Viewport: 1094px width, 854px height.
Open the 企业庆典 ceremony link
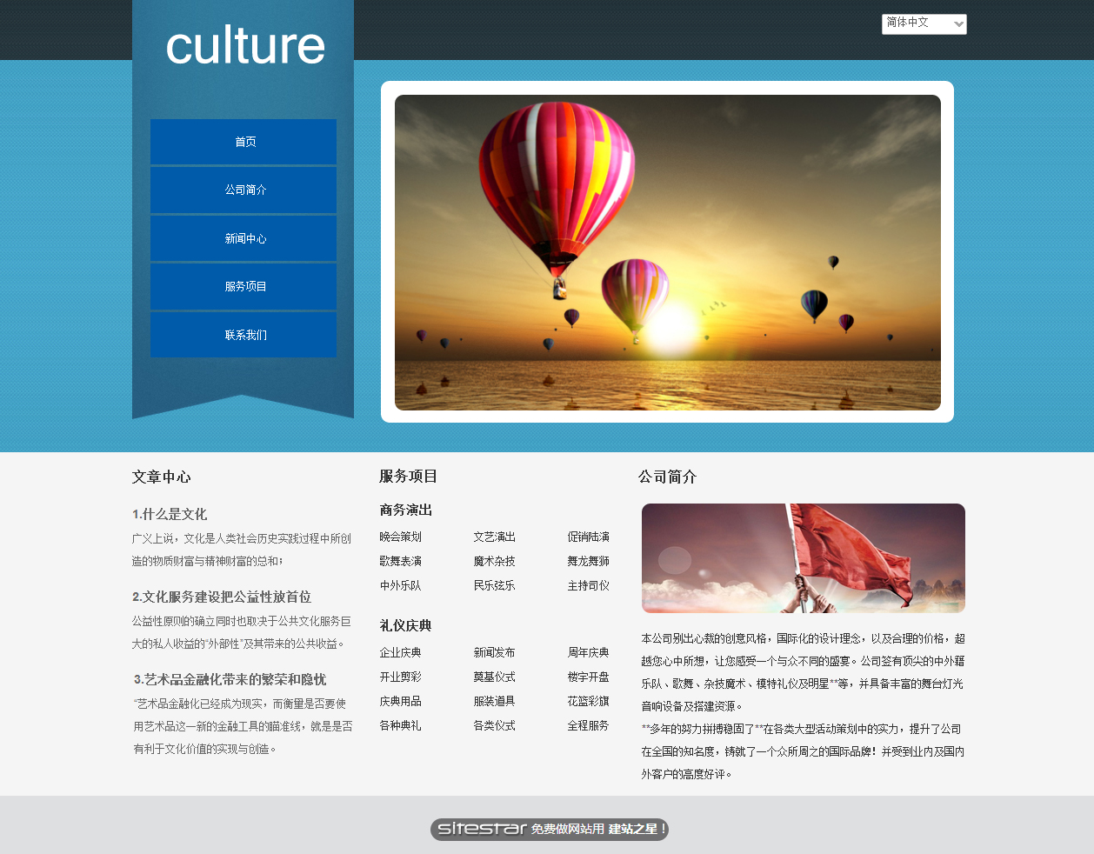(x=400, y=652)
